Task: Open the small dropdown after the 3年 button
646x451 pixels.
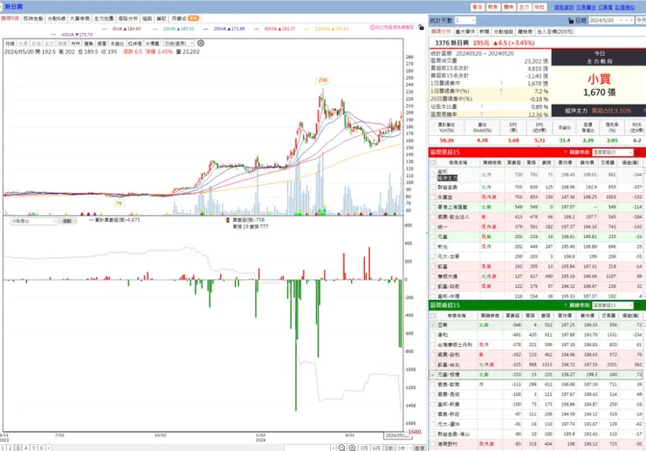Action: (x=410, y=448)
